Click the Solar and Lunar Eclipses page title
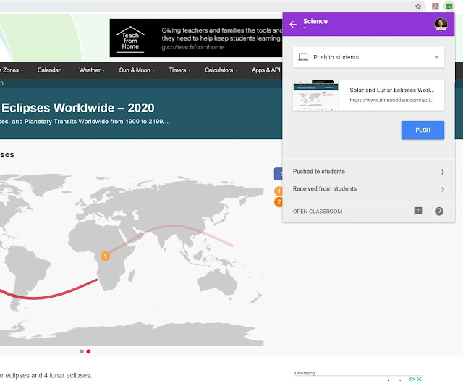The height and width of the screenshot is (381, 463). point(391,90)
